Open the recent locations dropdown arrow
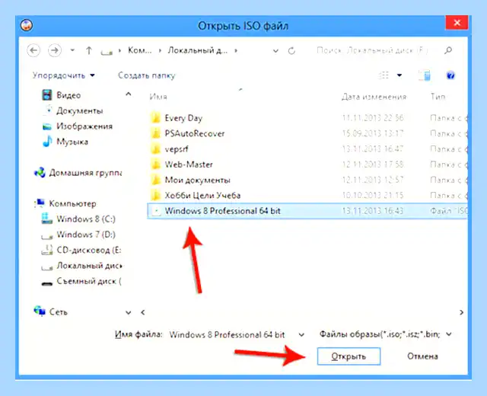The width and height of the screenshot is (487, 396). [72, 50]
